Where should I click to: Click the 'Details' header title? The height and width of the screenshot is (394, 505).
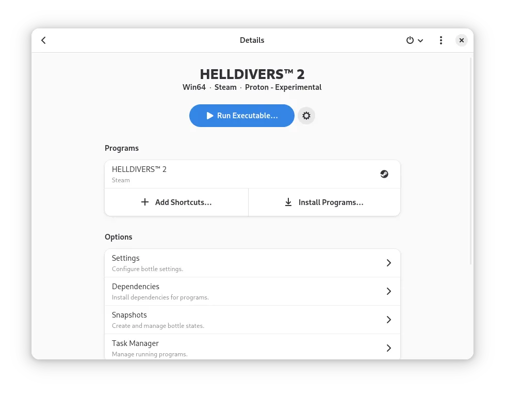[252, 40]
